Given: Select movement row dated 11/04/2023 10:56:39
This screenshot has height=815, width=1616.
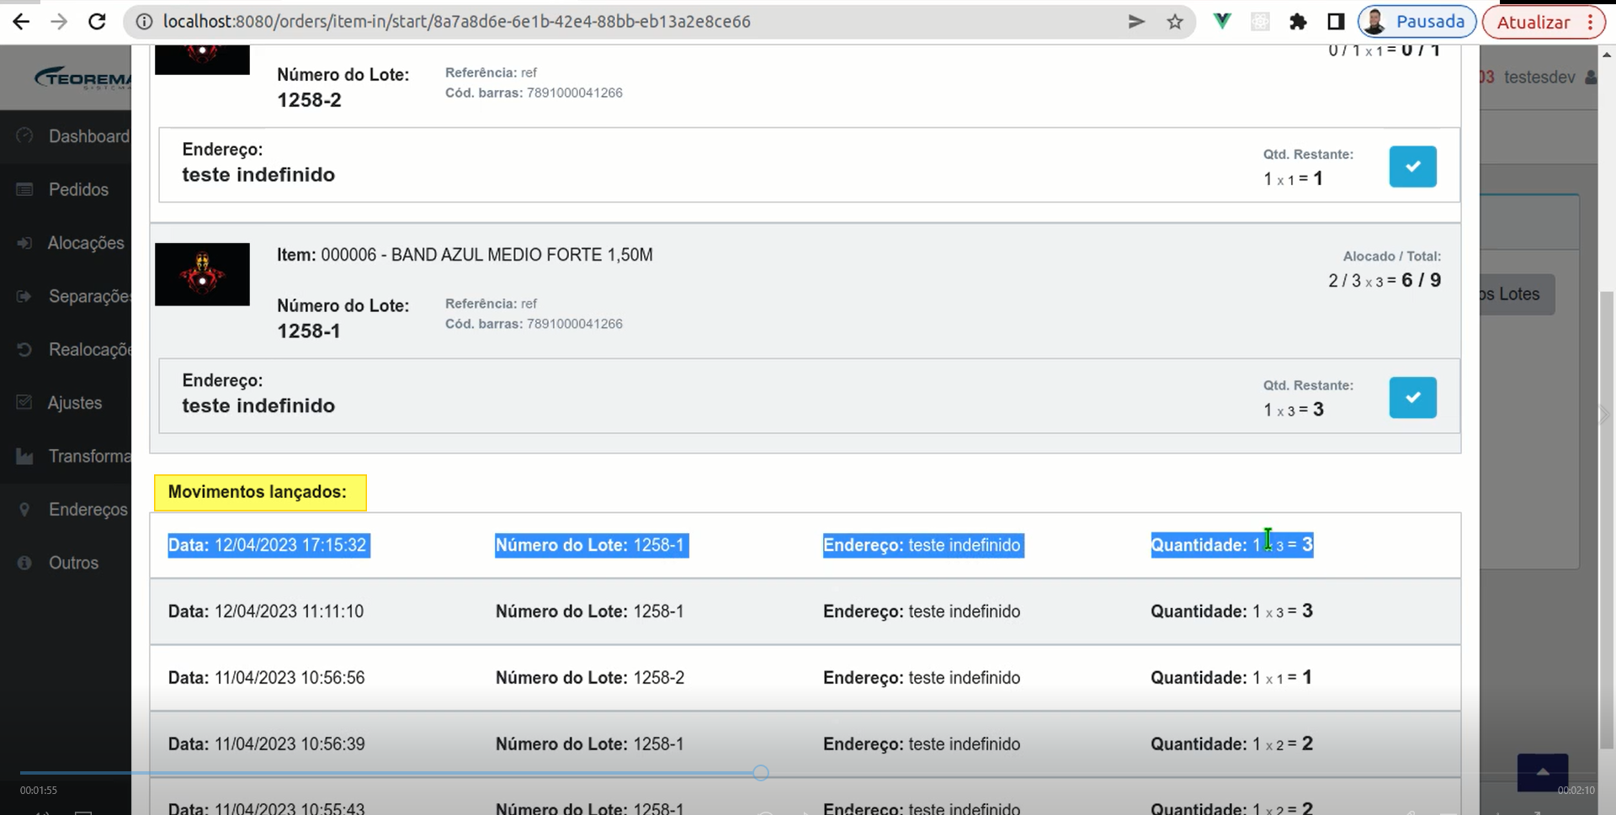Looking at the screenshot, I should (x=805, y=744).
